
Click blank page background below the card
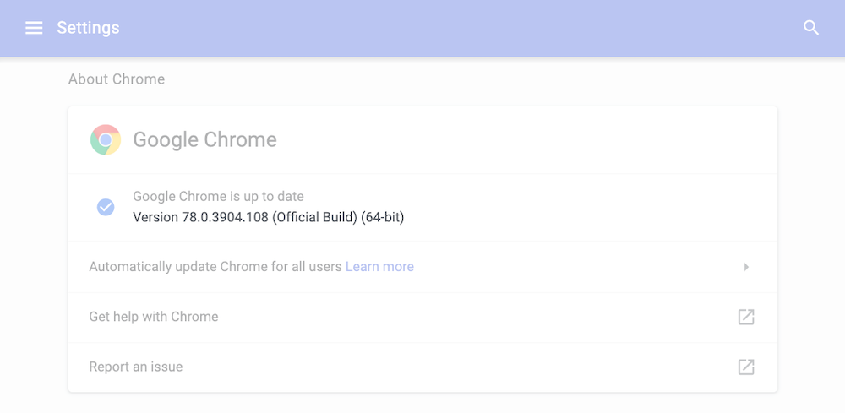click(x=422, y=403)
